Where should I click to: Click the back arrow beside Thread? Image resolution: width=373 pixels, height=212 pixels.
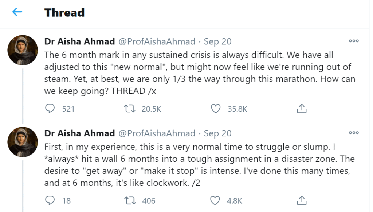tap(17, 12)
